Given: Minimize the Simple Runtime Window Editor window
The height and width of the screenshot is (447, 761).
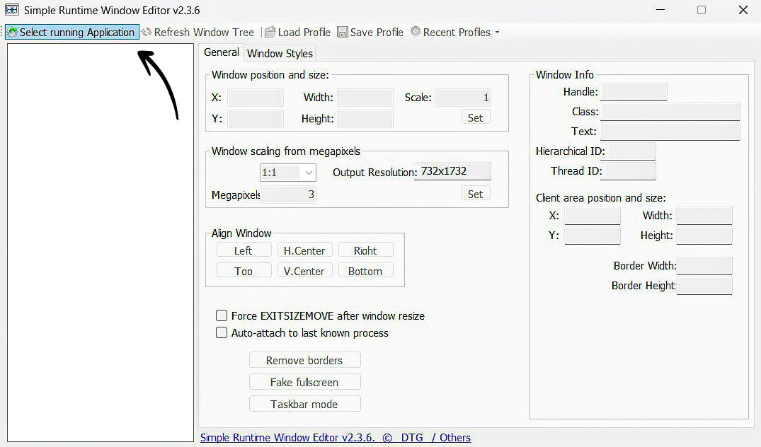Looking at the screenshot, I should [x=660, y=10].
